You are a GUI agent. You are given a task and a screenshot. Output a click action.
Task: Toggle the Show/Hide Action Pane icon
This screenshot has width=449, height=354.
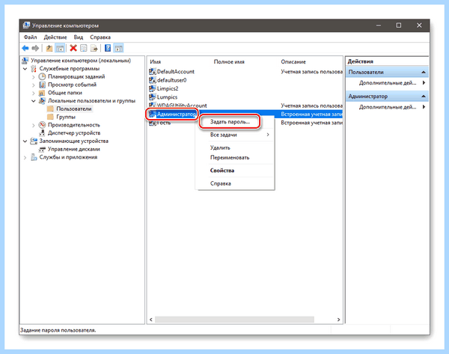(118, 48)
